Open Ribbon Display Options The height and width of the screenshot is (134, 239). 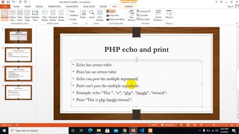click(221, 2)
